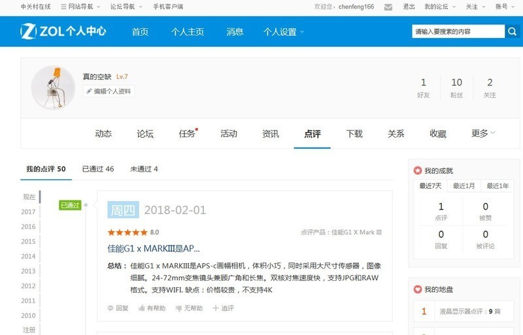Click the 回复 speech bubble icon
This screenshot has width=523, height=335.
110,308
